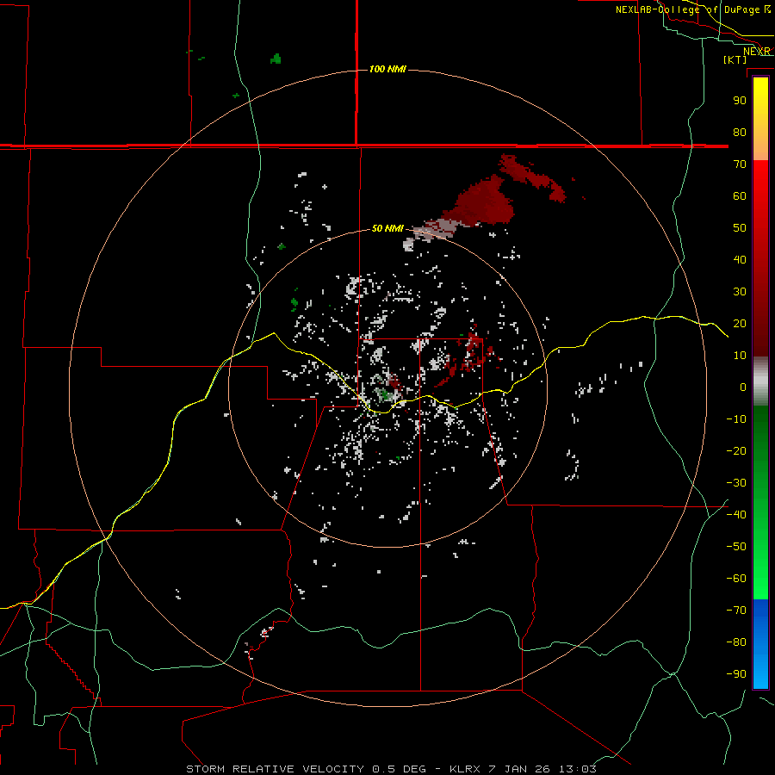
Task: Click the -20 value on velocity scale
Action: point(736,450)
